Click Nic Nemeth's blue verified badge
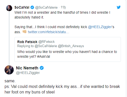This screenshot has width=127, height=97. 42,68
